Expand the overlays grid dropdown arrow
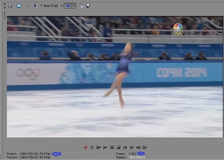This screenshot has width=224, height=160. tap(74, 6)
